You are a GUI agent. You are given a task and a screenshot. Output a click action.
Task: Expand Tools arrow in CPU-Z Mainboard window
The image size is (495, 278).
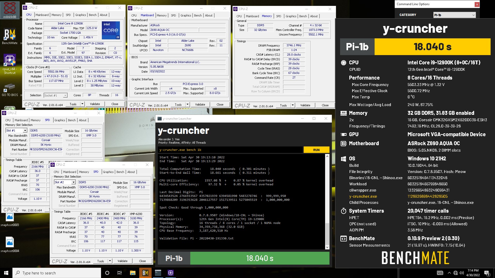pyautogui.click(x=187, y=105)
